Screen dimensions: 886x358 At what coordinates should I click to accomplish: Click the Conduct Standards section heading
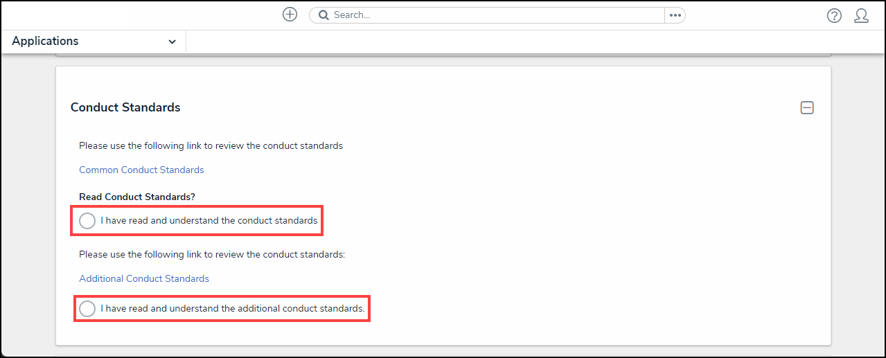pyautogui.click(x=125, y=107)
